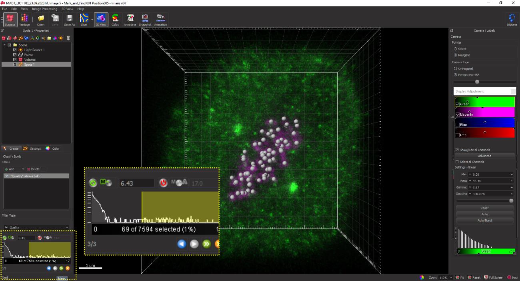Expand the Add filter dropdown arrow
The width and height of the screenshot is (520, 281).
coord(23,169)
